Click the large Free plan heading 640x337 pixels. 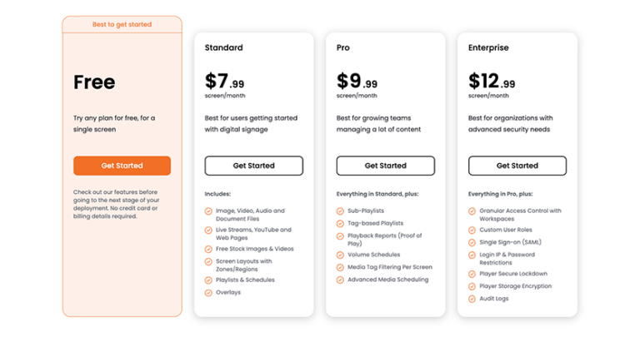click(94, 82)
